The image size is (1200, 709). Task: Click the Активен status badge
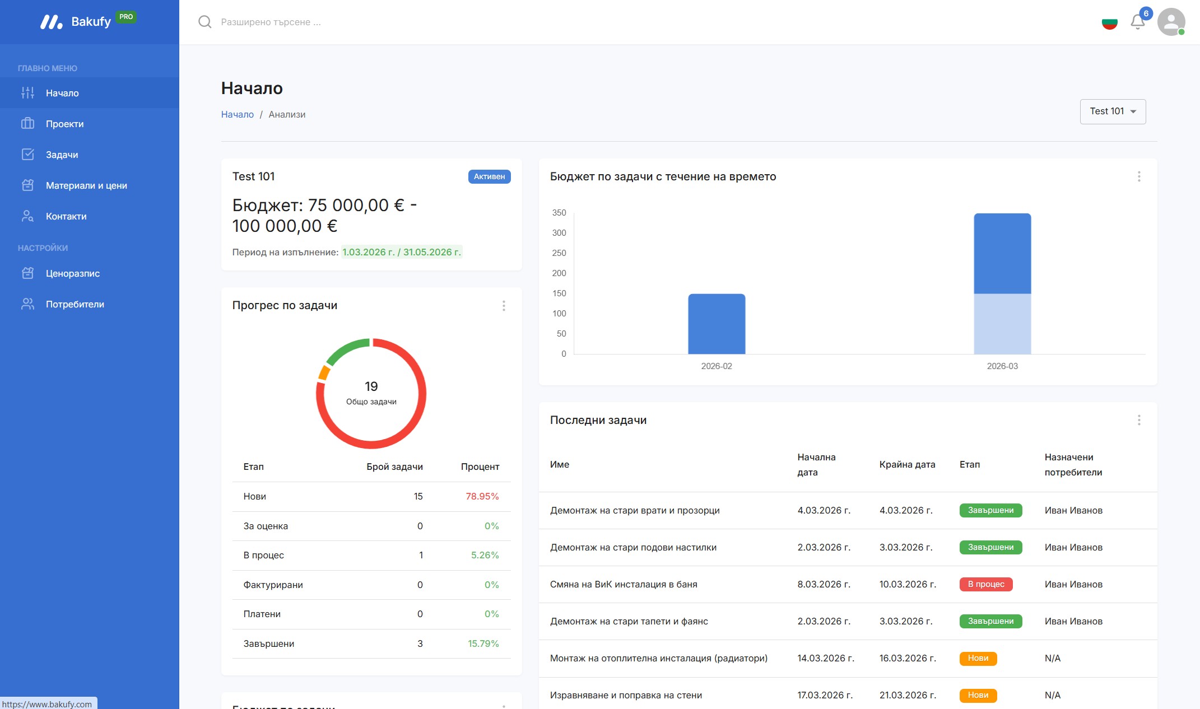489,176
